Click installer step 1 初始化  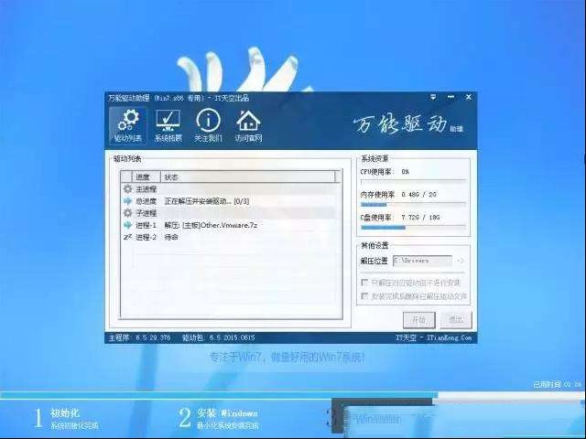66,418
